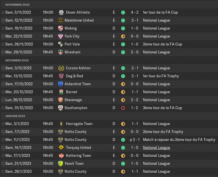Screen dimensions: 218x177
Task: Click the Maidstone United club badge
Action: coord(60,20)
